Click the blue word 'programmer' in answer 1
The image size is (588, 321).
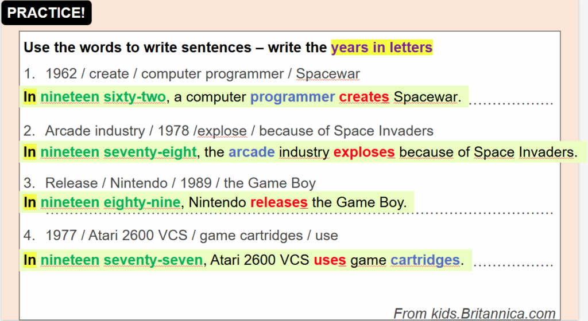[x=292, y=97]
